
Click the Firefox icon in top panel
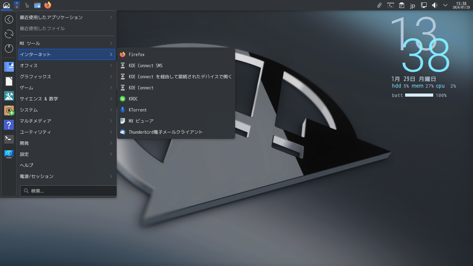tap(48, 5)
